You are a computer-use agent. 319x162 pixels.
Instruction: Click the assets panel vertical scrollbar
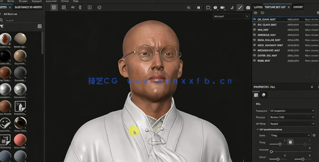tap(42, 43)
